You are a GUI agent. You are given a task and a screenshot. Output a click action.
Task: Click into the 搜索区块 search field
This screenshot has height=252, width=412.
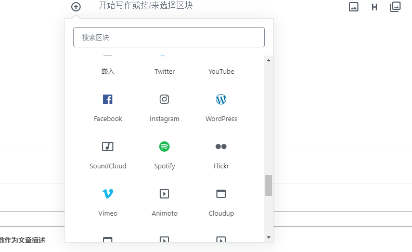(169, 37)
